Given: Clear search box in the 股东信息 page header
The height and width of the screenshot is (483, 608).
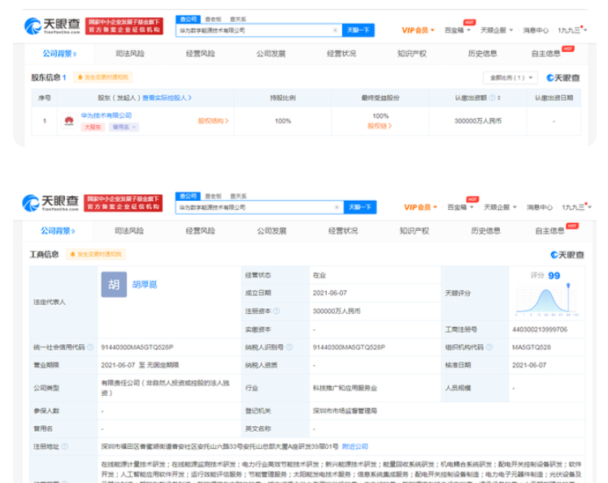Looking at the screenshot, I should [335, 30].
